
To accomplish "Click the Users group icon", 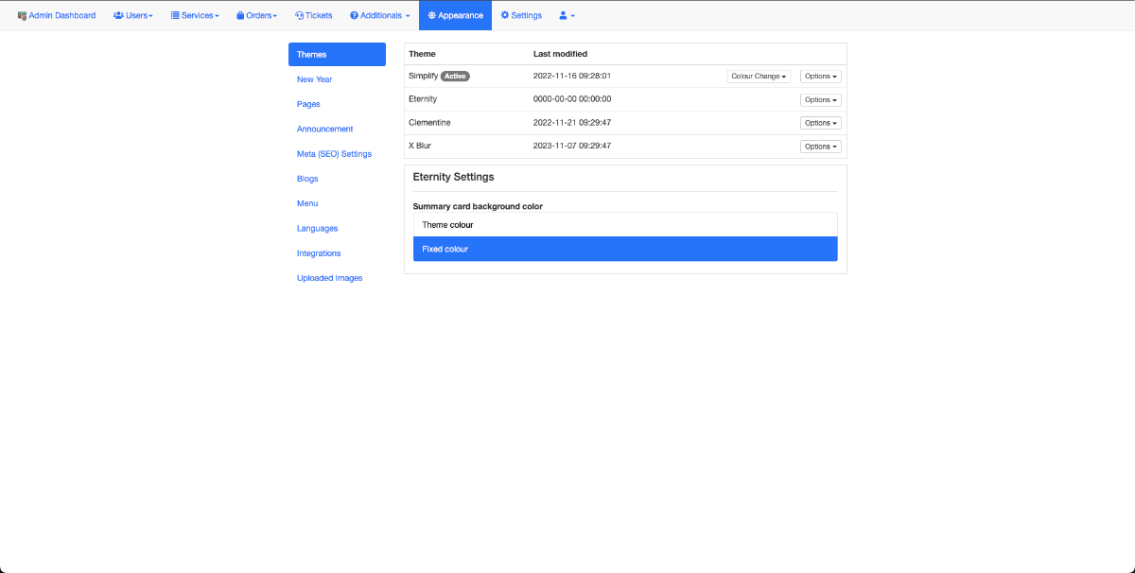I will coord(118,16).
